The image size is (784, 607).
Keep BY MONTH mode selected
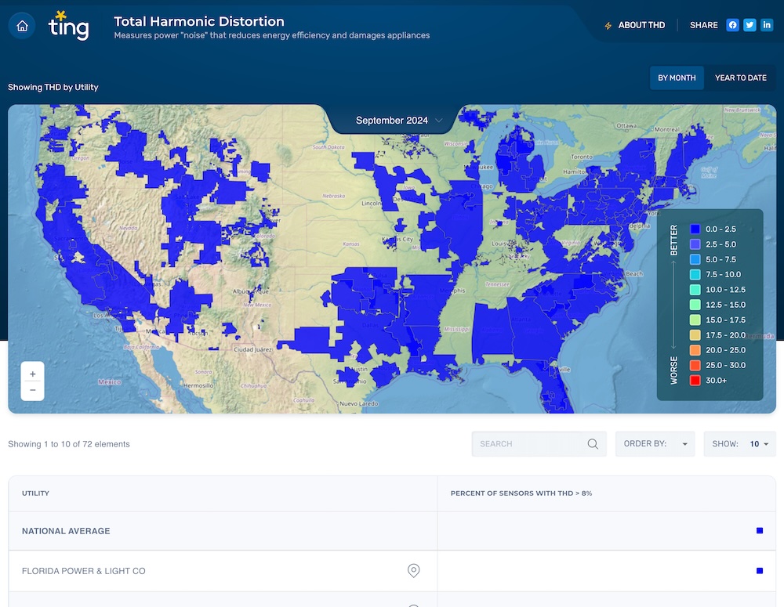677,78
